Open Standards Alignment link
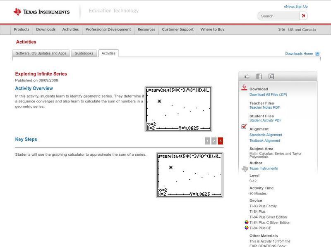331x247 pixels. pyautogui.click(x=266, y=135)
